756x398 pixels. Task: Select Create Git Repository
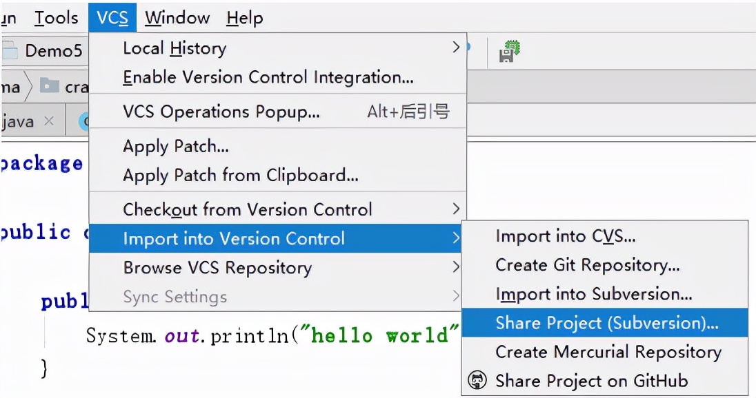point(587,265)
